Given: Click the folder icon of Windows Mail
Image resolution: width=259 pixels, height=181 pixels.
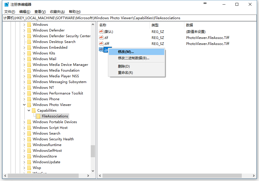Looking at the screenshot, I should (x=29, y=59).
